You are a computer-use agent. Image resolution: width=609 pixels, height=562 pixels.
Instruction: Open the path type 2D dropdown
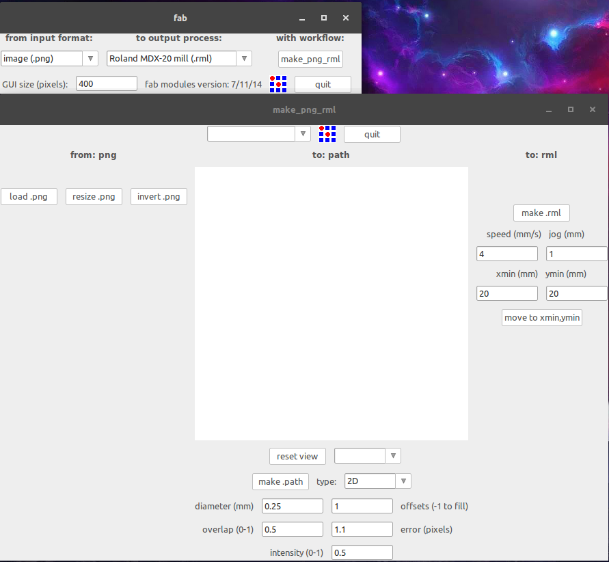point(403,481)
